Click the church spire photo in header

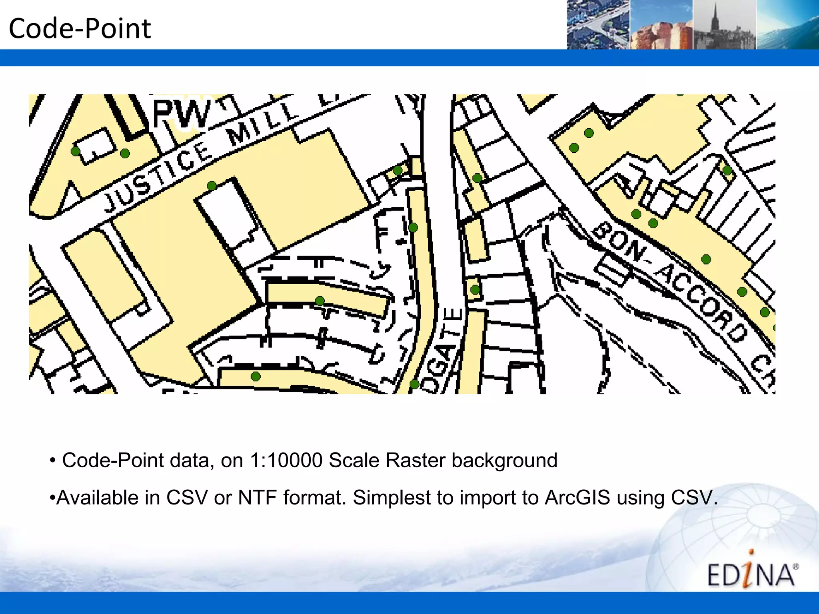click(725, 25)
